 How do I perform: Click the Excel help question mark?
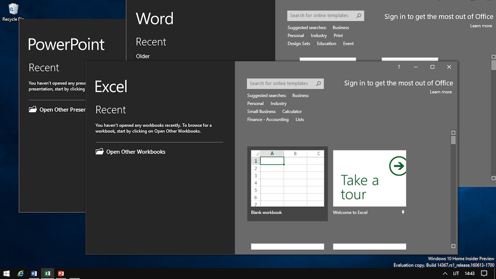pyautogui.click(x=399, y=67)
